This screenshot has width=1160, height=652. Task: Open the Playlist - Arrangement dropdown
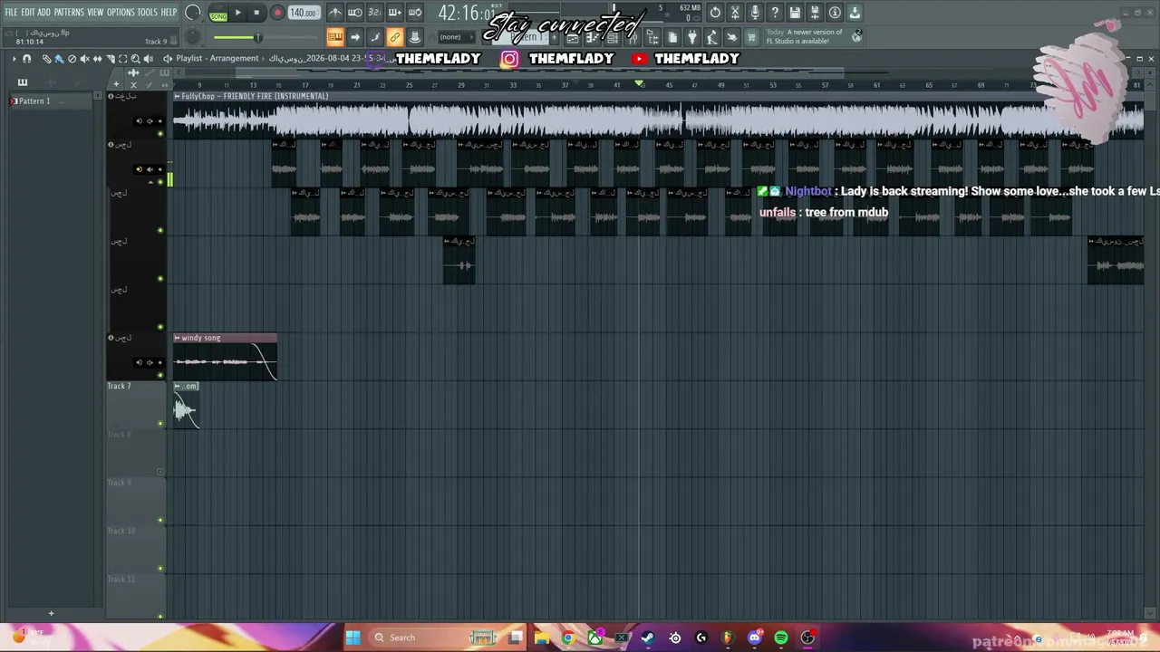pyautogui.click(x=217, y=59)
